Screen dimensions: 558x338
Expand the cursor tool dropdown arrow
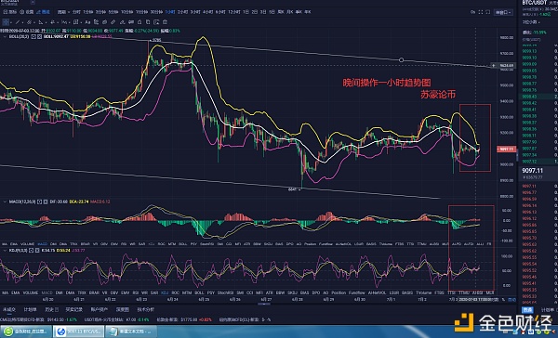pos(11,22)
